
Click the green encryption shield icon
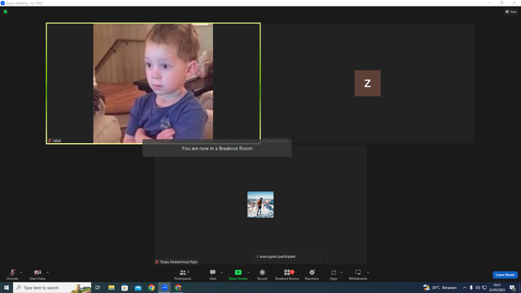(x=6, y=11)
